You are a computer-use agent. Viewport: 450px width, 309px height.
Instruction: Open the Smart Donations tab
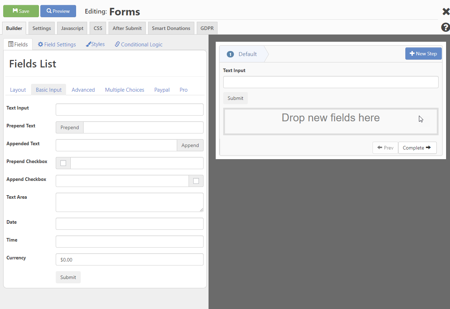click(x=171, y=28)
